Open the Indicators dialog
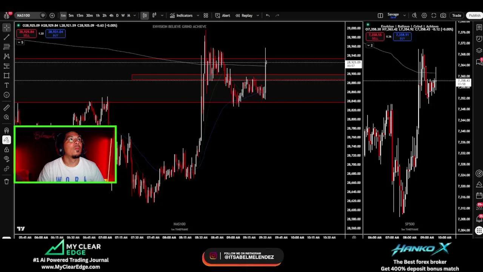Viewport: 483px width, 272px height. (x=181, y=15)
